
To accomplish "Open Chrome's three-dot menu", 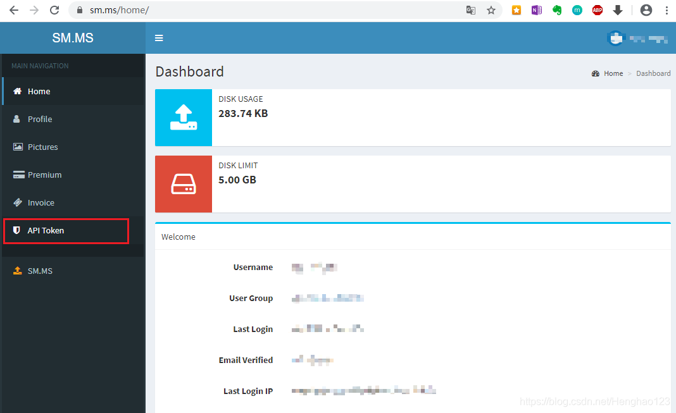I will [x=667, y=10].
